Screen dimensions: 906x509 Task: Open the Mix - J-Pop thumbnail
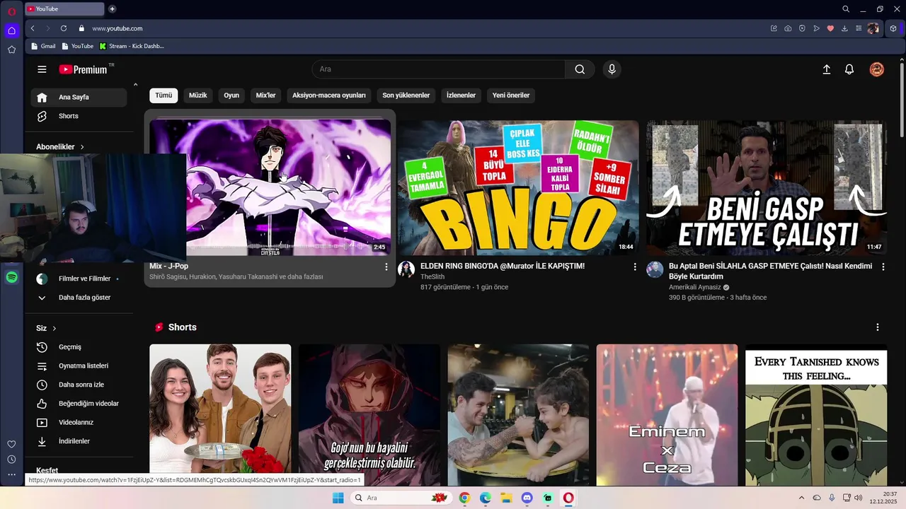click(x=270, y=187)
